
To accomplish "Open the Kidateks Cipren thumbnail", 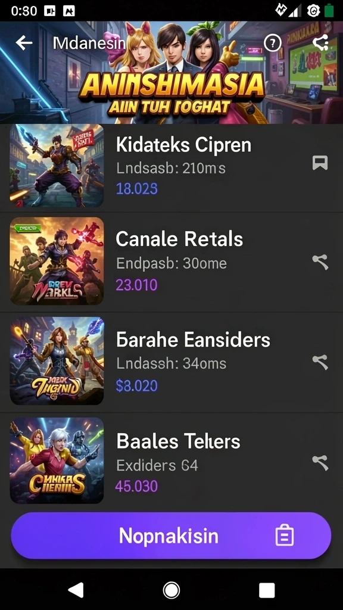I will (57, 166).
